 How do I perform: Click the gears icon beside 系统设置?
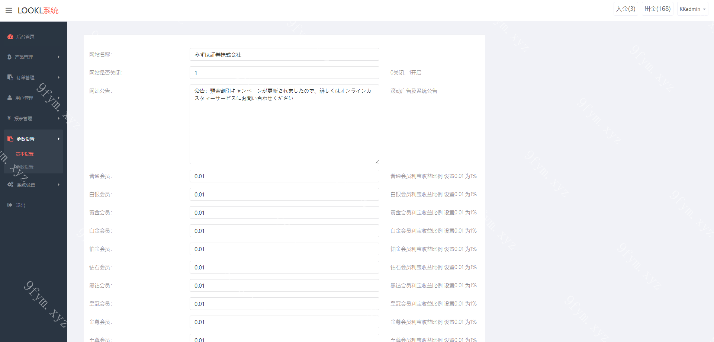click(x=10, y=185)
